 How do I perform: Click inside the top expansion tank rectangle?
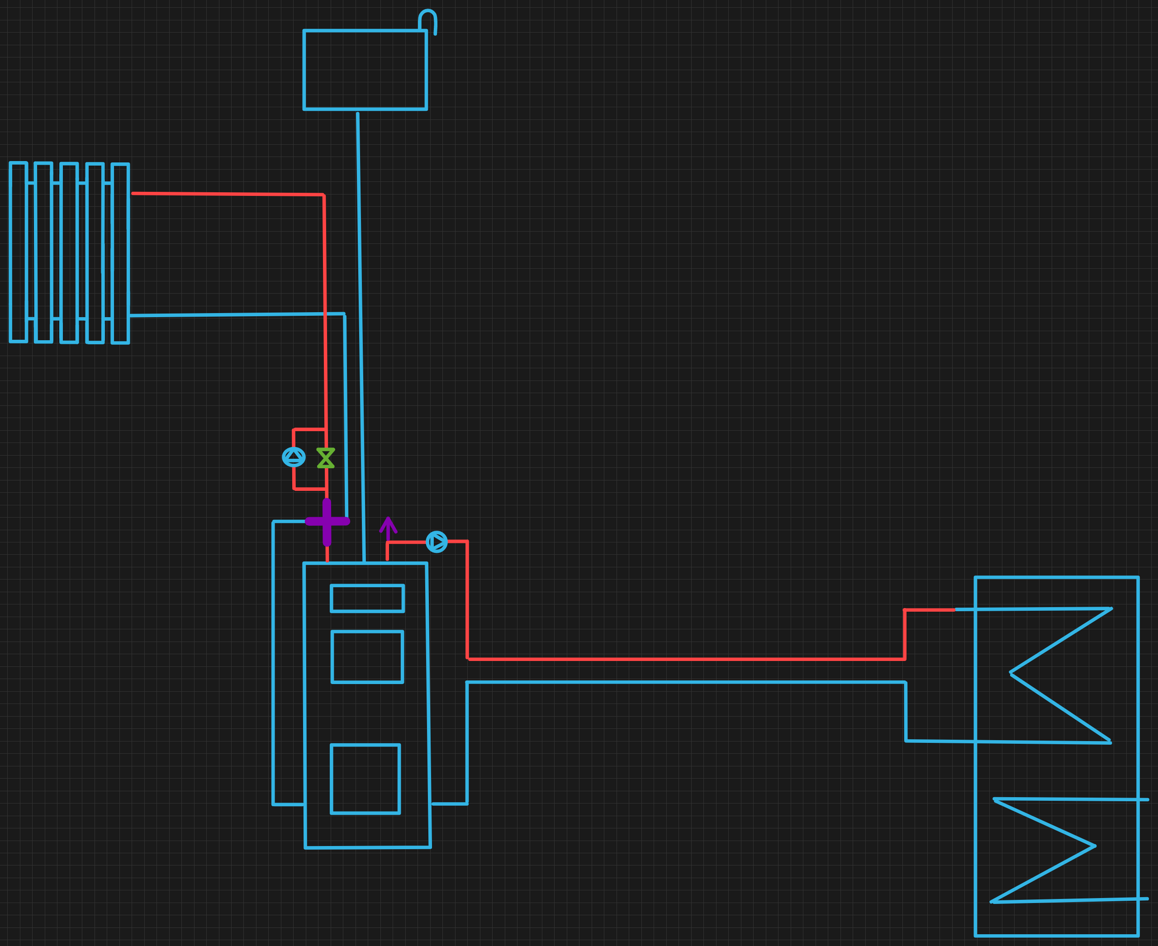pos(365,70)
